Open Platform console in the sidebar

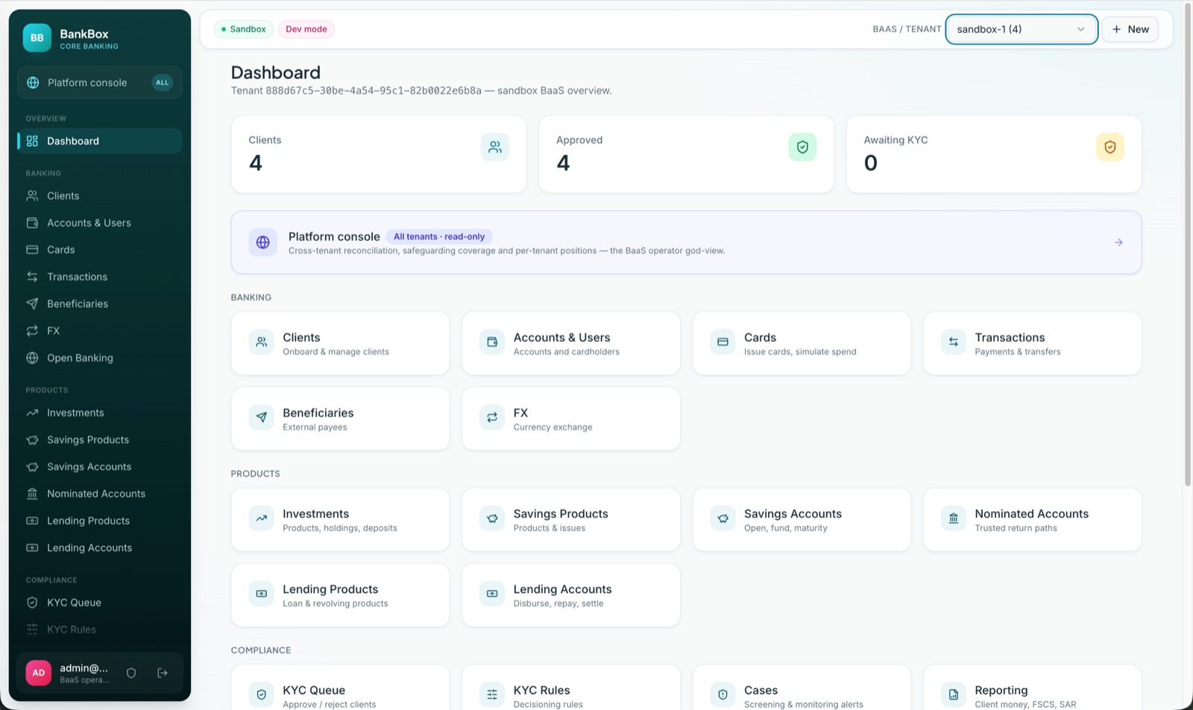(99, 83)
